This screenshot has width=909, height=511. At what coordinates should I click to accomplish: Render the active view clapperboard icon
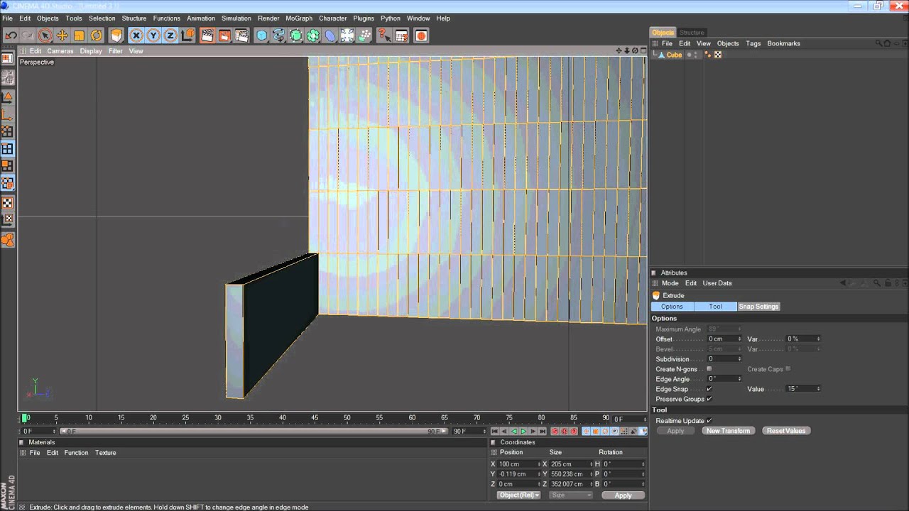click(207, 35)
